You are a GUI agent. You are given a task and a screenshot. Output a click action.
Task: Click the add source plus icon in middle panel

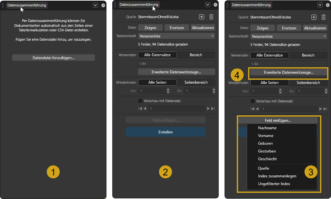tap(201, 17)
